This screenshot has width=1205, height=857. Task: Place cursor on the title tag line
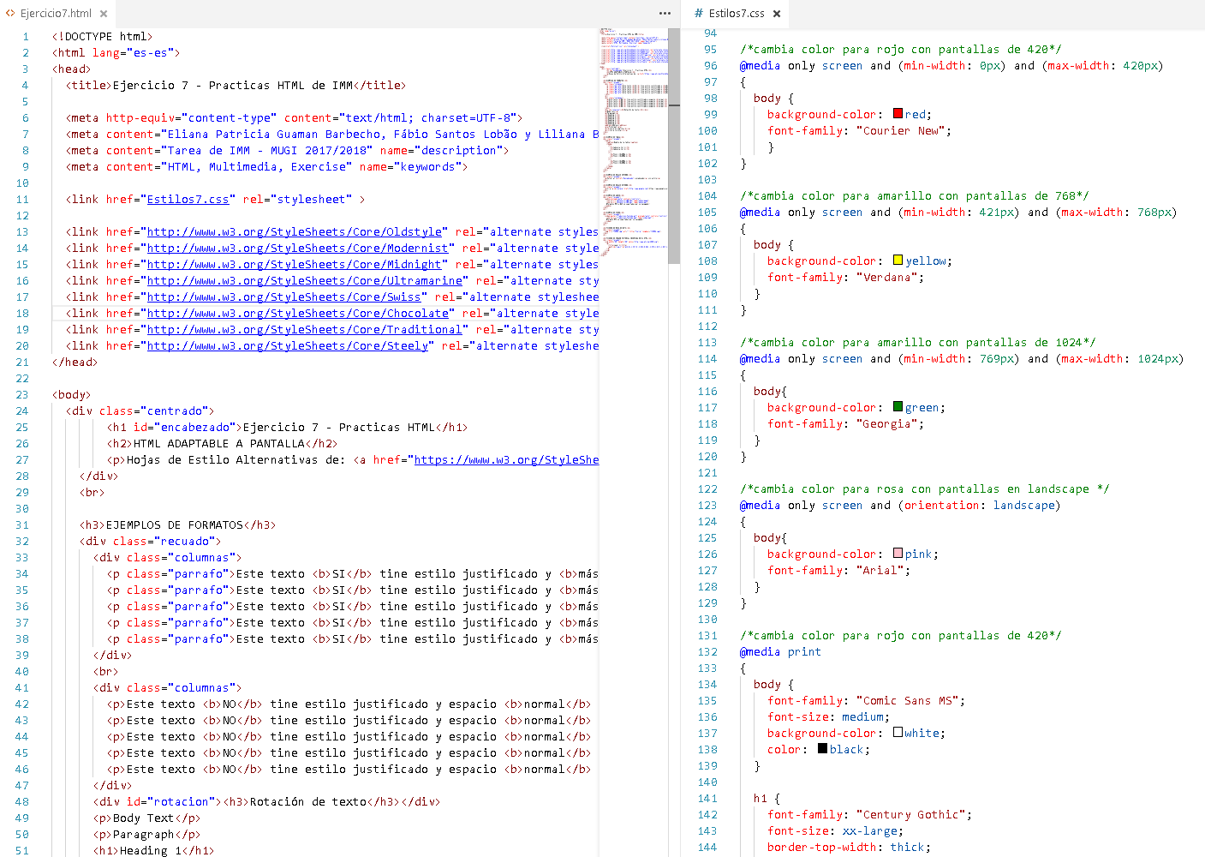tap(236, 86)
